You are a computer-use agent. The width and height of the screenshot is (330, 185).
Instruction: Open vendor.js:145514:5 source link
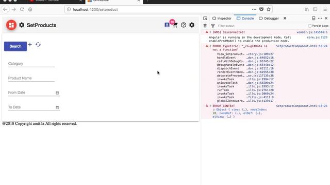[x=312, y=32]
